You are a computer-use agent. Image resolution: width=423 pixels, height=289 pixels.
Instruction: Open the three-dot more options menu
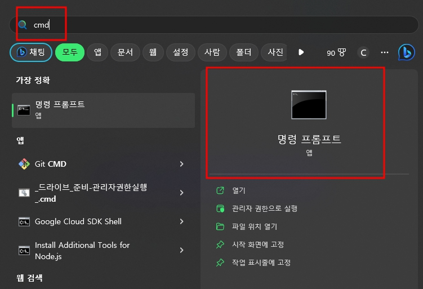click(385, 52)
